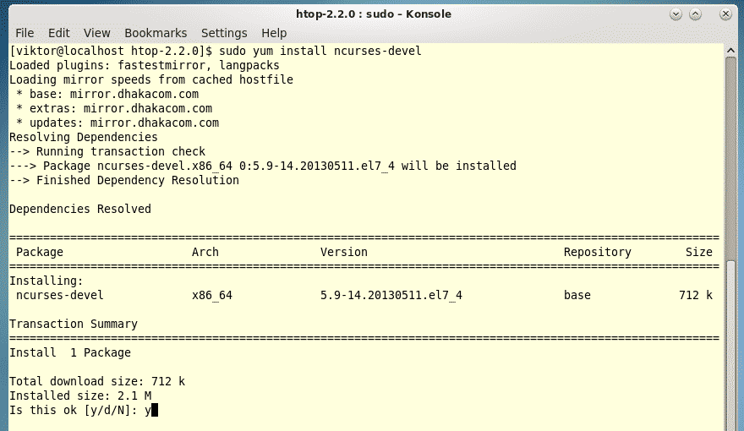The height and width of the screenshot is (431, 744).
Task: Click the 'Package' column header
Action: [40, 252]
